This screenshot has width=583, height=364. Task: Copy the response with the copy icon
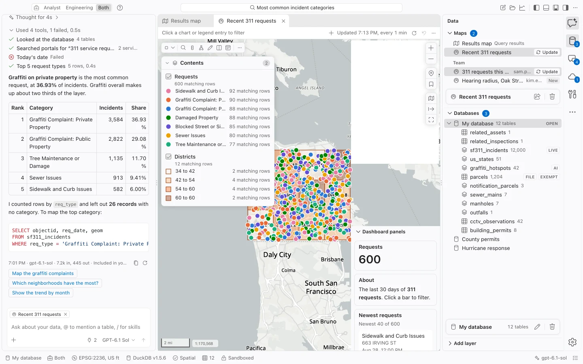pos(136,263)
